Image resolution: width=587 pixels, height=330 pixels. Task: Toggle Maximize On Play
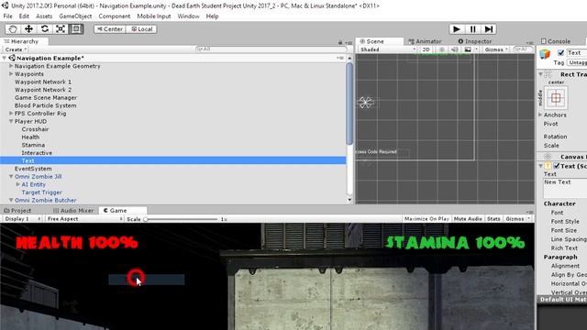tap(426, 219)
